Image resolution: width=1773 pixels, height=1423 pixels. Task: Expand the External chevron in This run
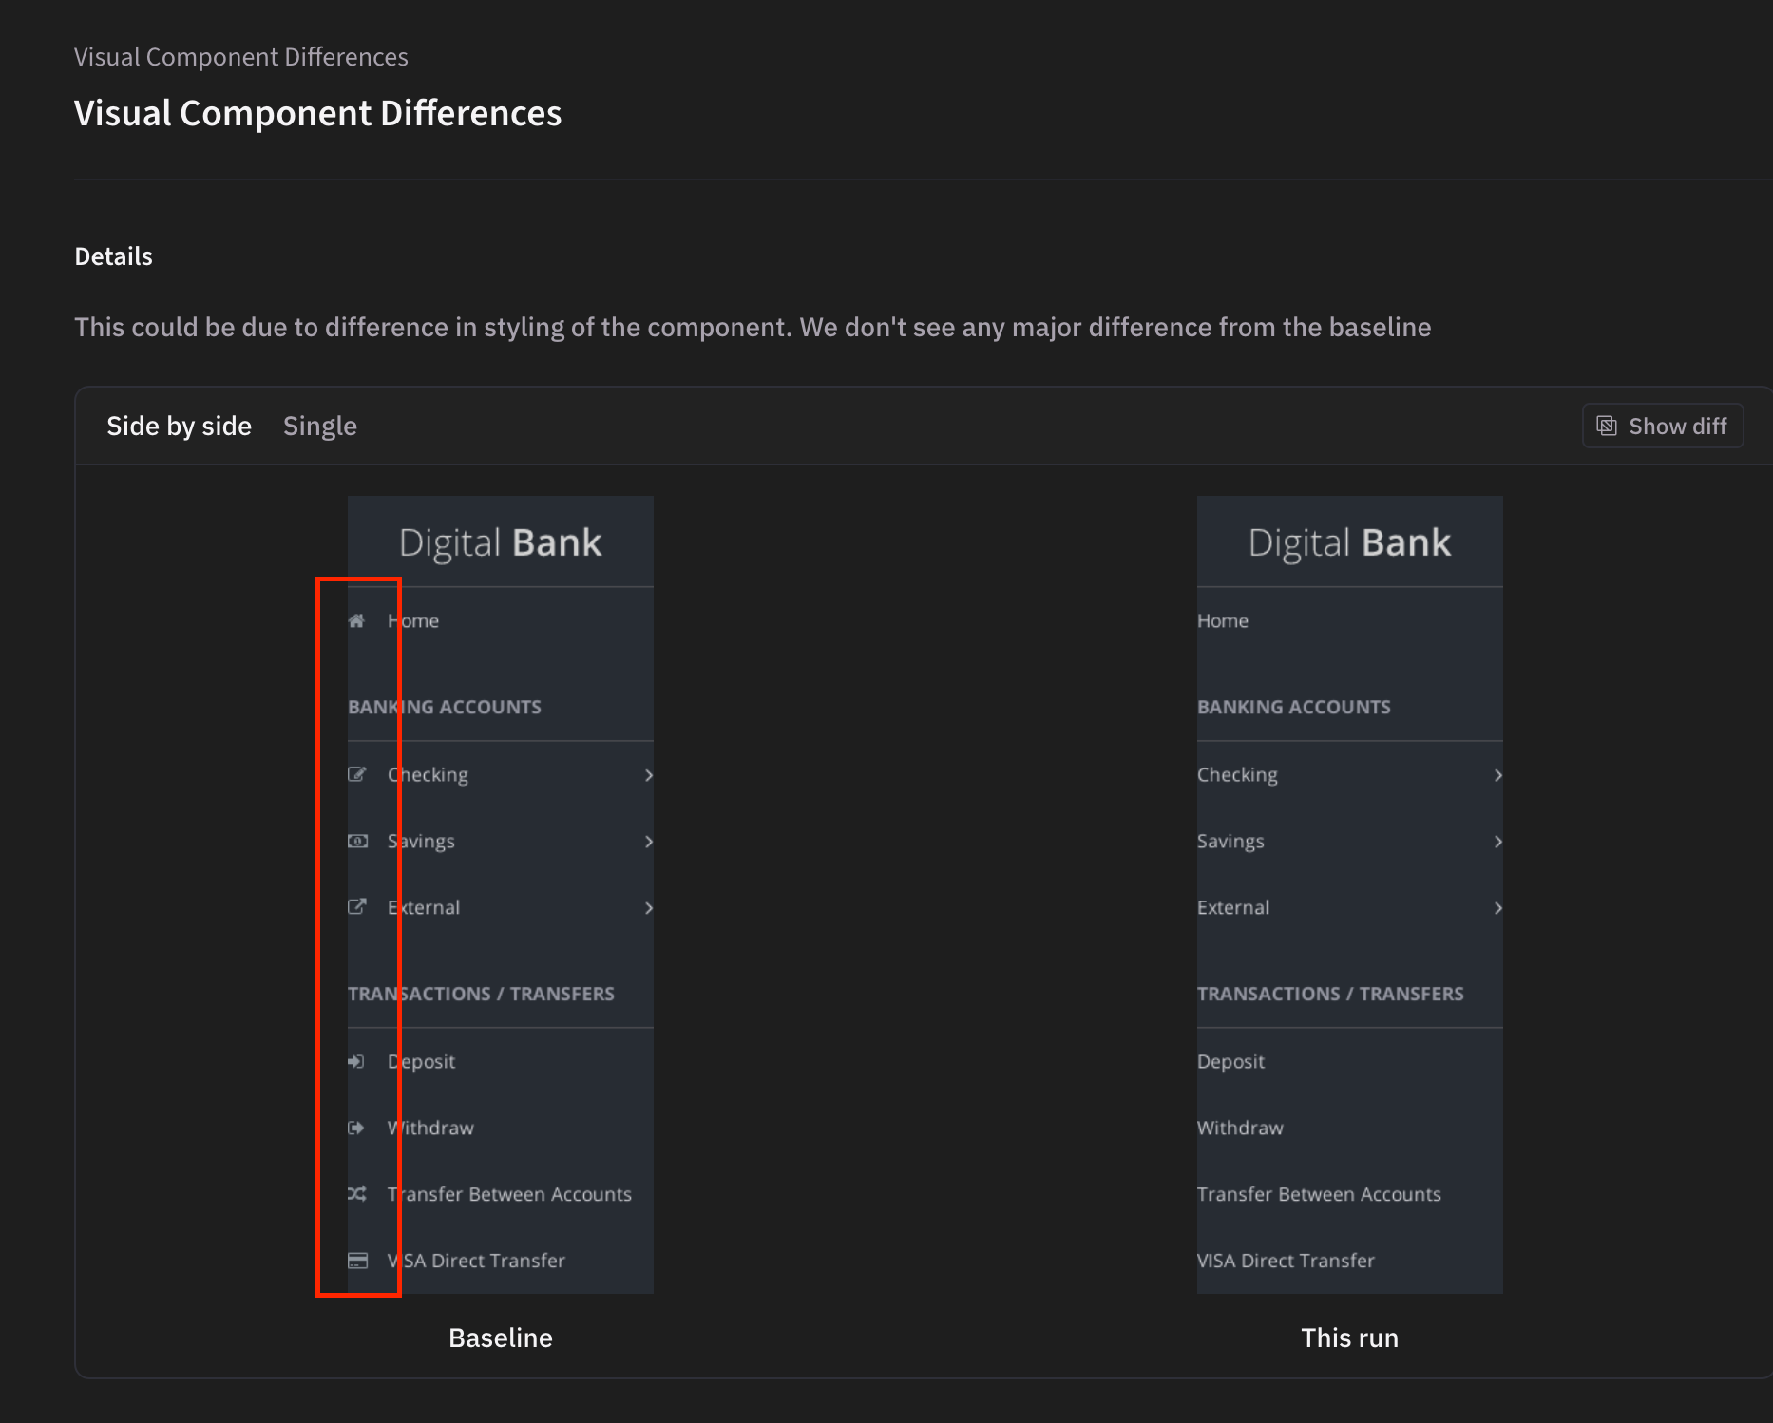point(1497,908)
